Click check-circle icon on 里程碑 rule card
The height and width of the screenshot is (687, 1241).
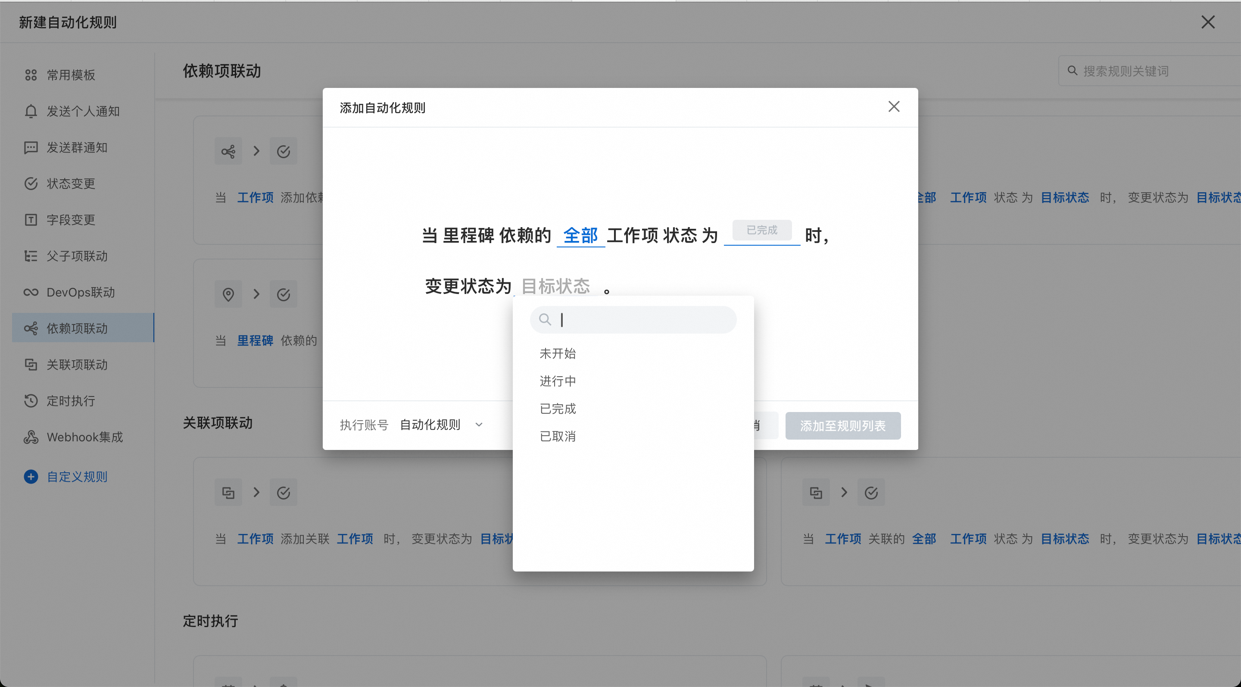[x=283, y=294]
